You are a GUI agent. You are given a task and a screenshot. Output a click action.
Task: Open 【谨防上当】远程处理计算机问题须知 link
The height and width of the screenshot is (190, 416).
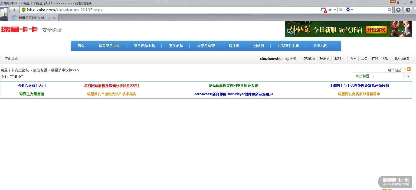coord(359,86)
